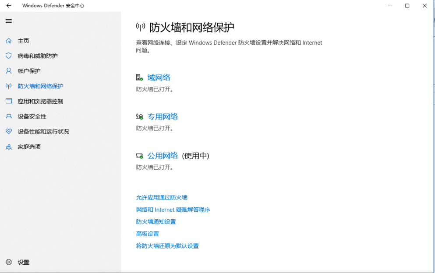This screenshot has width=435, height=273.
Task: Select 帐户保护 in the sidebar
Action: [29, 71]
